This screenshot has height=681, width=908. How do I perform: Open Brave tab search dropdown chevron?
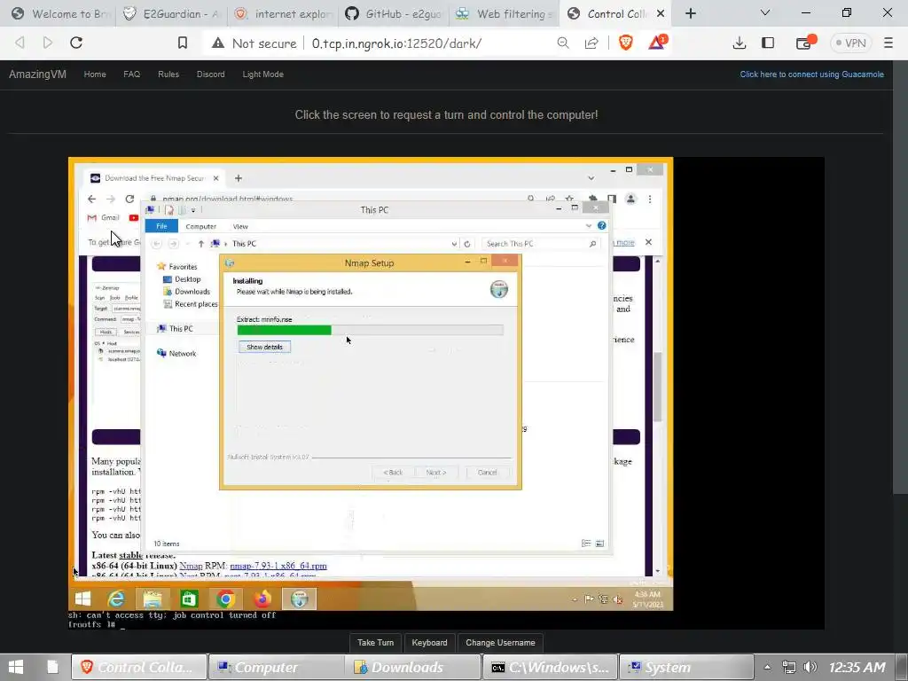tap(765, 12)
